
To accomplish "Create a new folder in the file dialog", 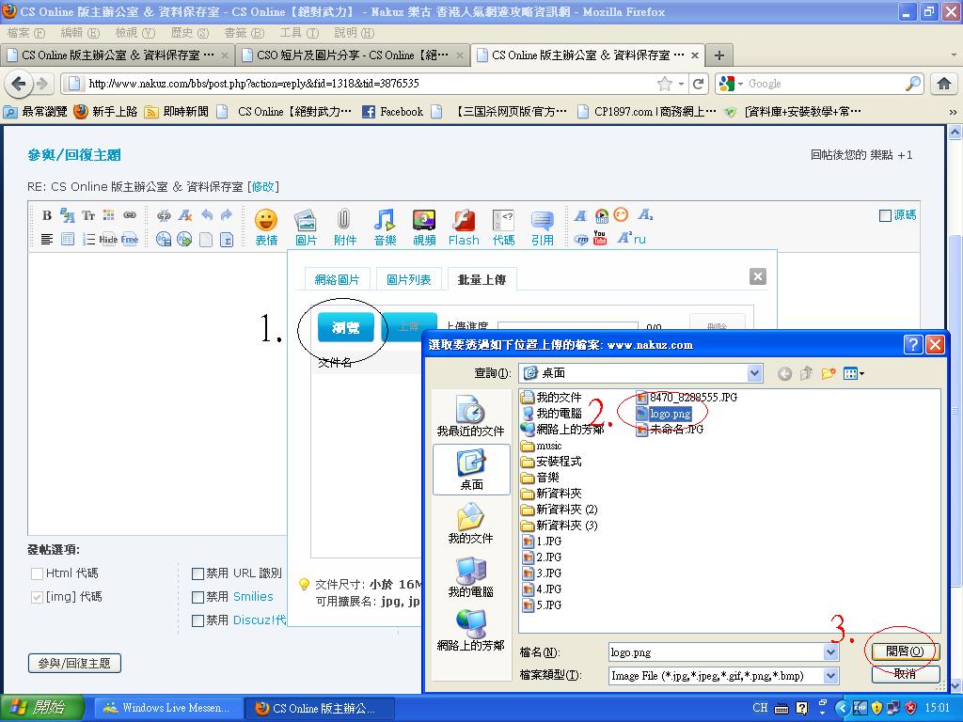I will click(829, 373).
